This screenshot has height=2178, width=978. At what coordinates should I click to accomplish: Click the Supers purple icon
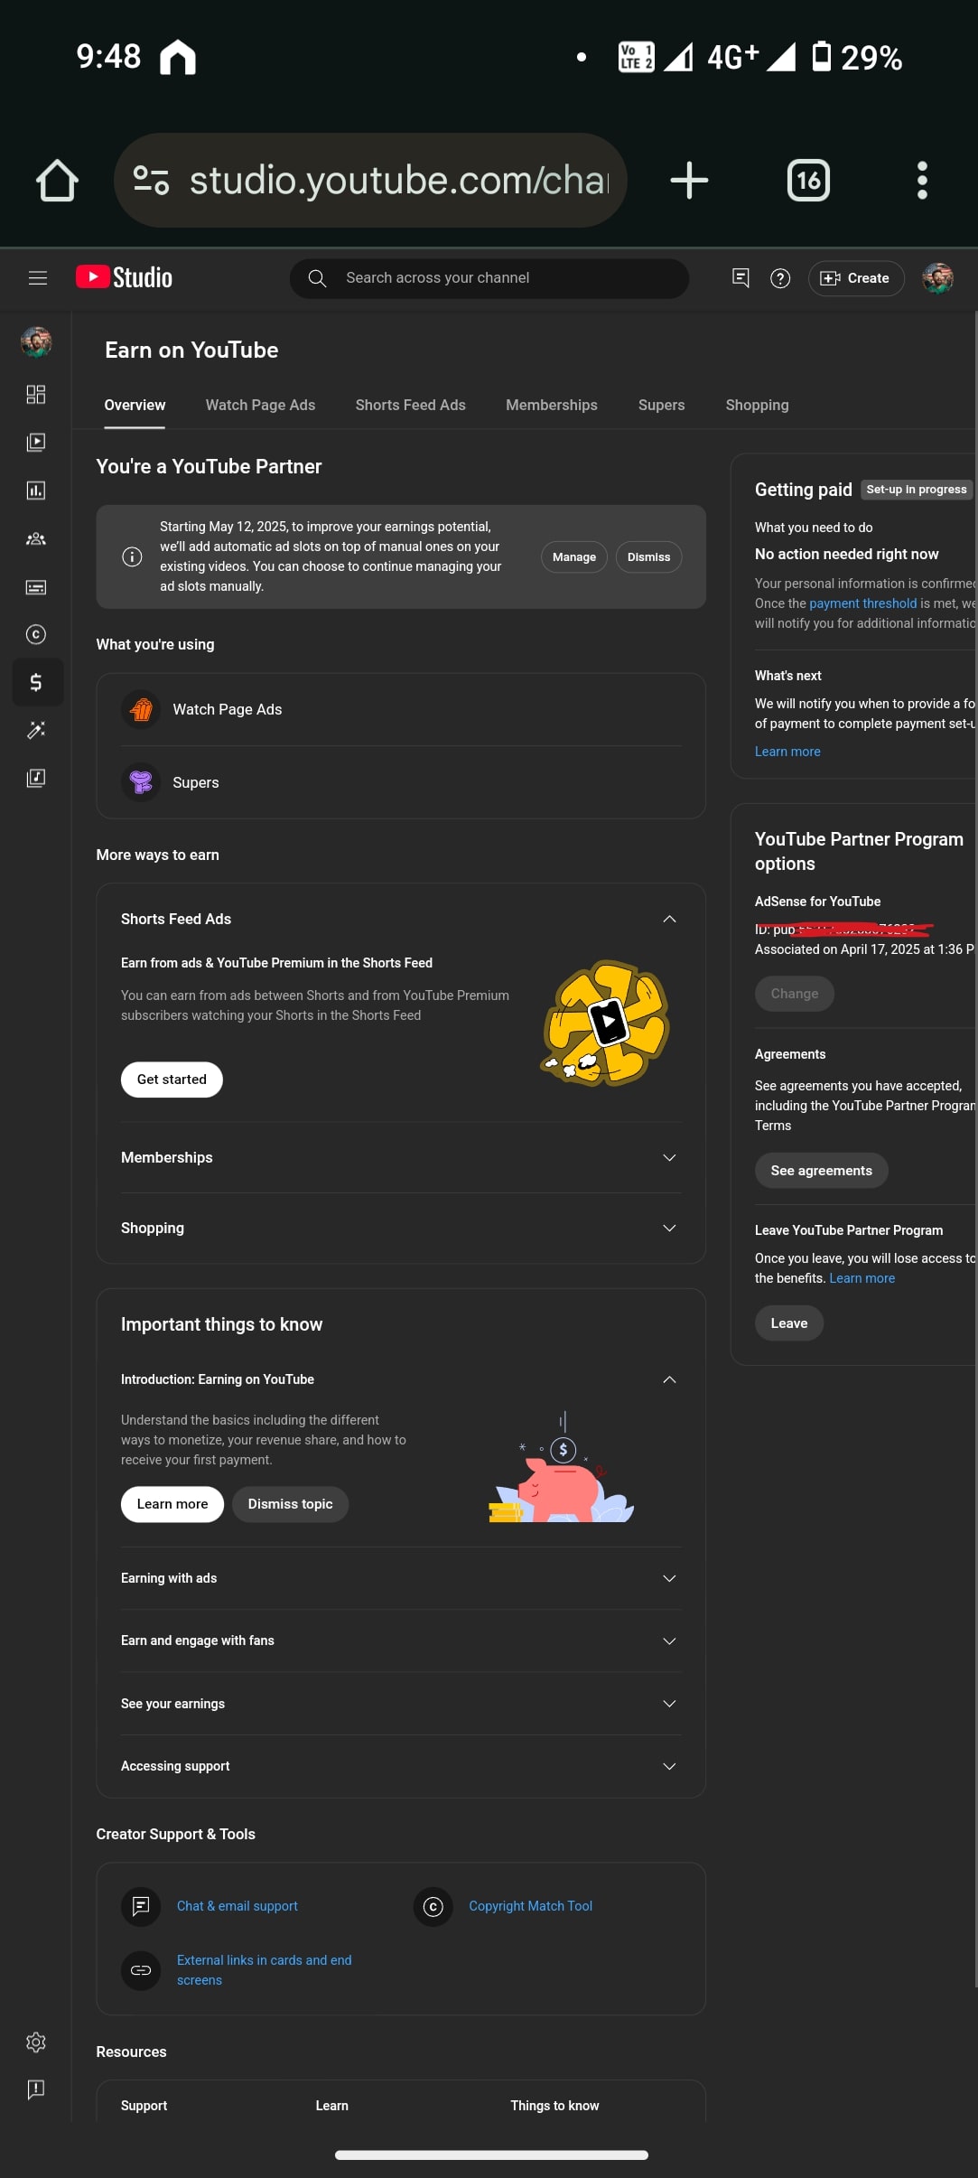tap(141, 782)
